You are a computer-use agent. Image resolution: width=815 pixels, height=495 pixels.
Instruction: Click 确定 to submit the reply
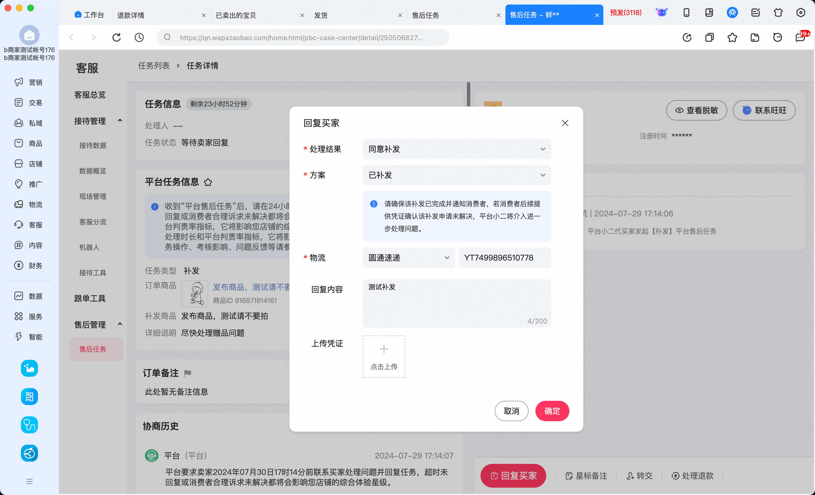552,411
